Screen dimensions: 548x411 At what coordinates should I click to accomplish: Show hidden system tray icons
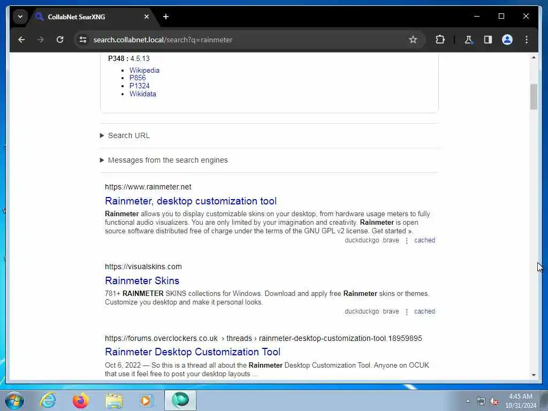468,401
